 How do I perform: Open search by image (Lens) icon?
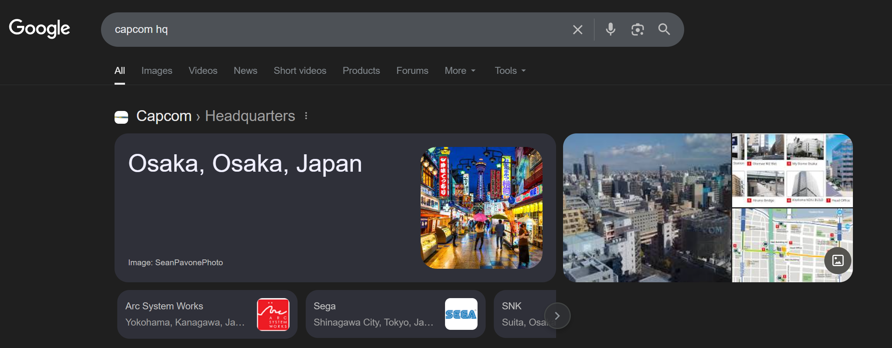(x=637, y=29)
